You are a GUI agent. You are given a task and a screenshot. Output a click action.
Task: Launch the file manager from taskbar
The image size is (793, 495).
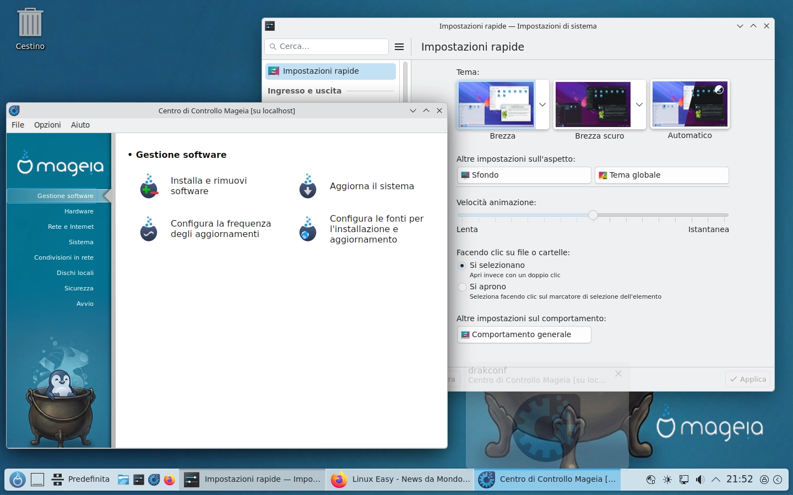point(123,480)
